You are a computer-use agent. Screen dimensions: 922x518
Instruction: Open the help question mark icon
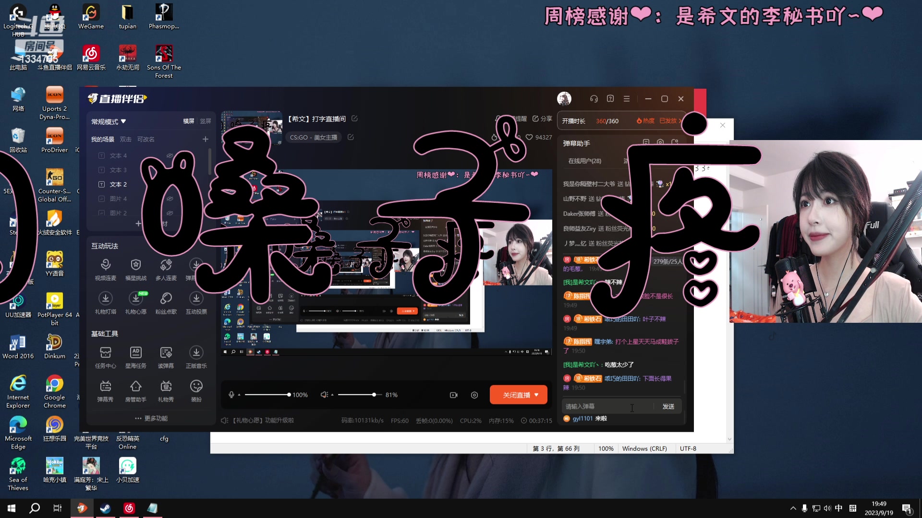[610, 99]
